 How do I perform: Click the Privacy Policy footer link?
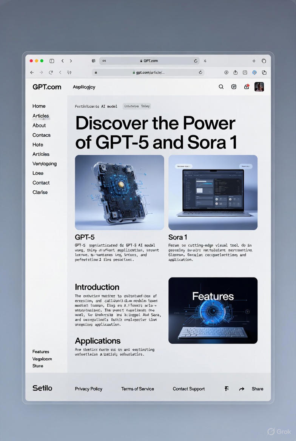tap(89, 389)
